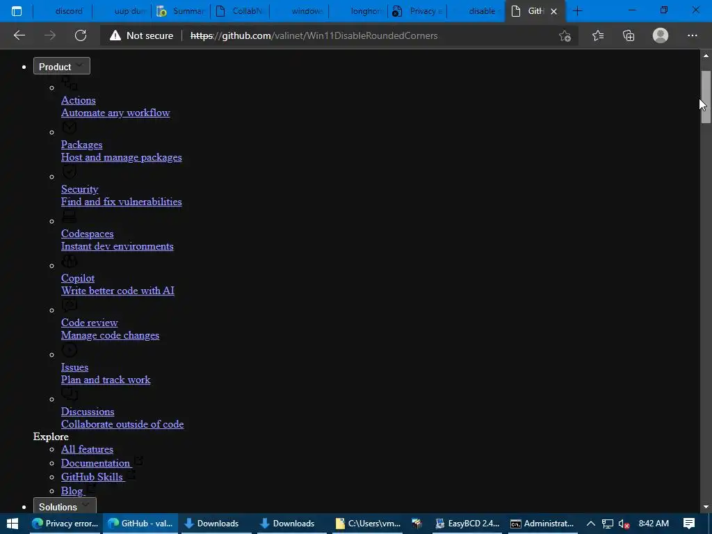Open the browser profile menu
712x534 pixels.
(661, 35)
